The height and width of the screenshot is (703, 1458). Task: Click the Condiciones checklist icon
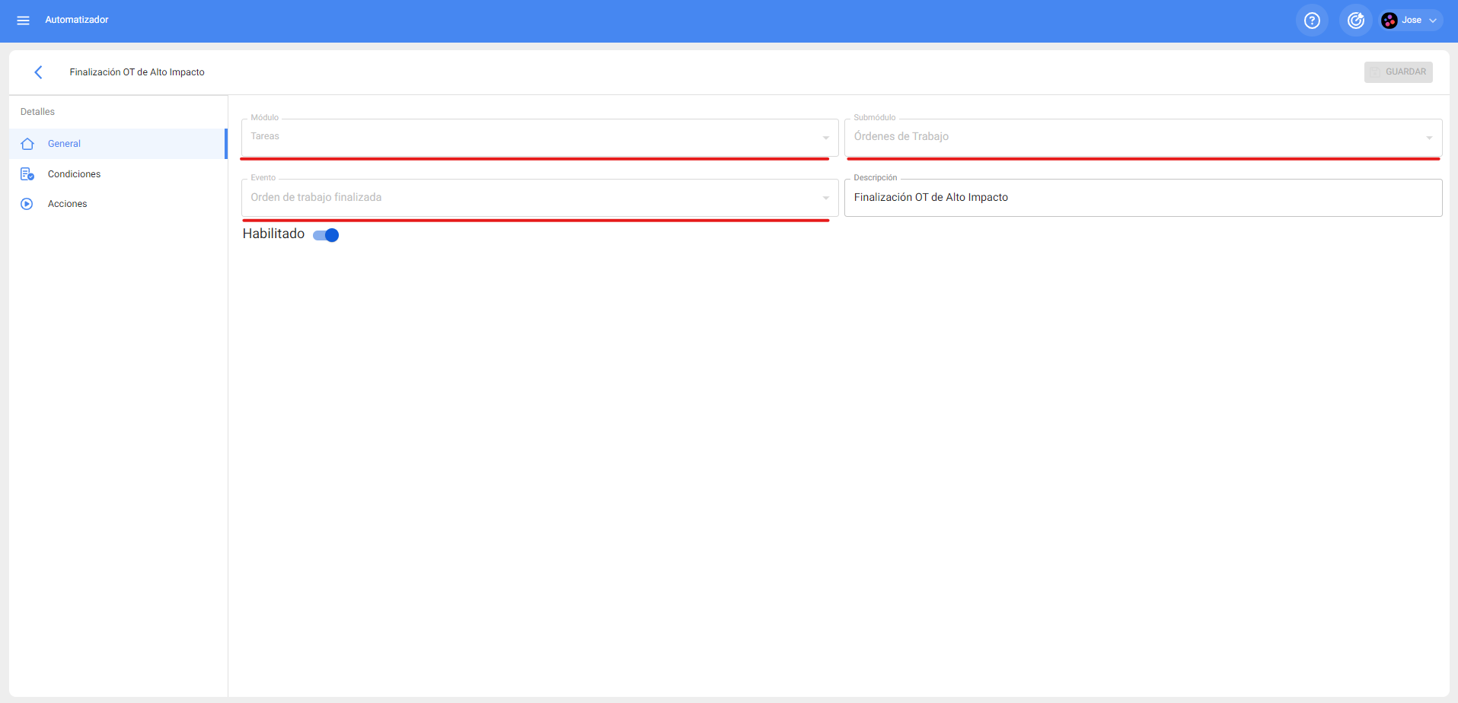click(27, 174)
